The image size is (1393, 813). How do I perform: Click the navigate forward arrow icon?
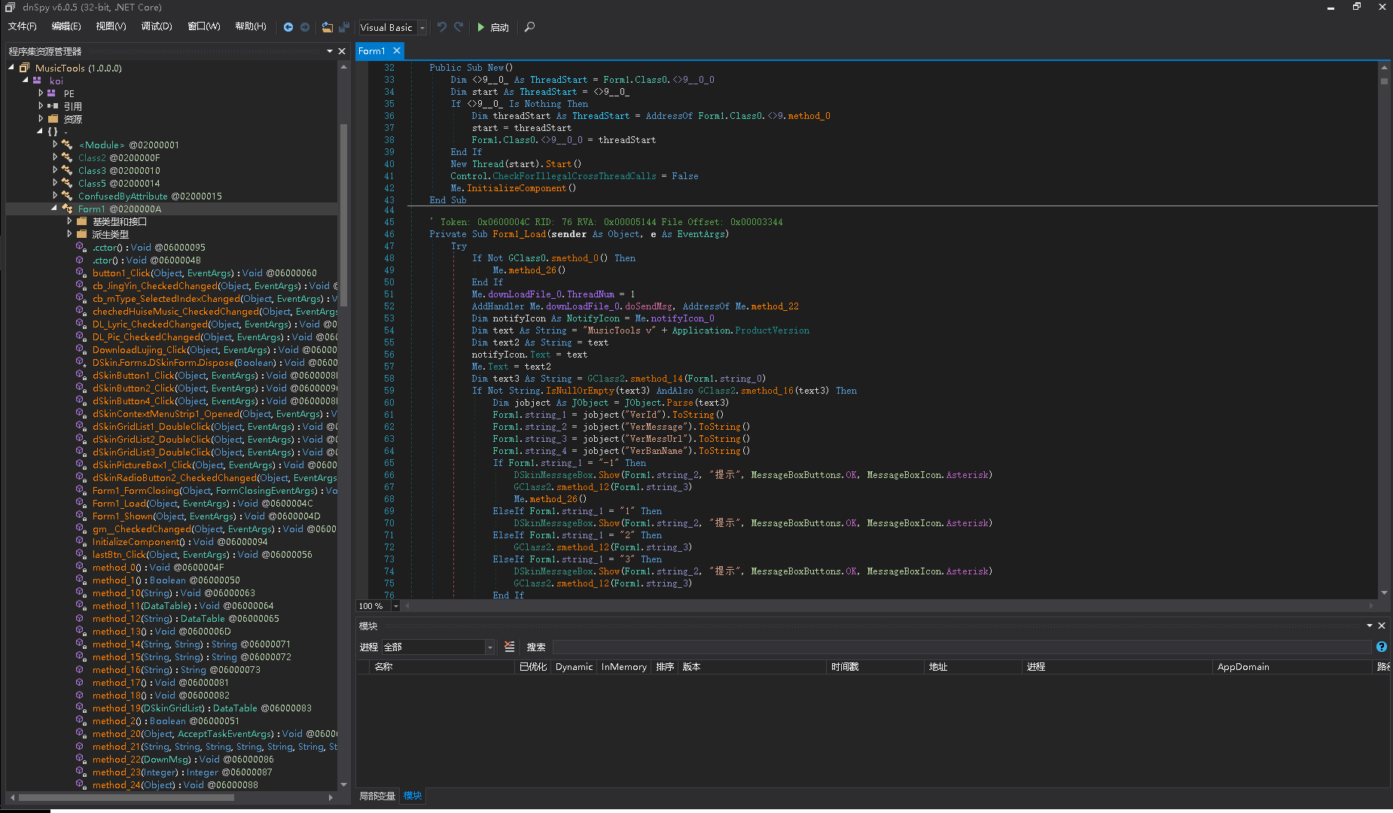pos(305,27)
